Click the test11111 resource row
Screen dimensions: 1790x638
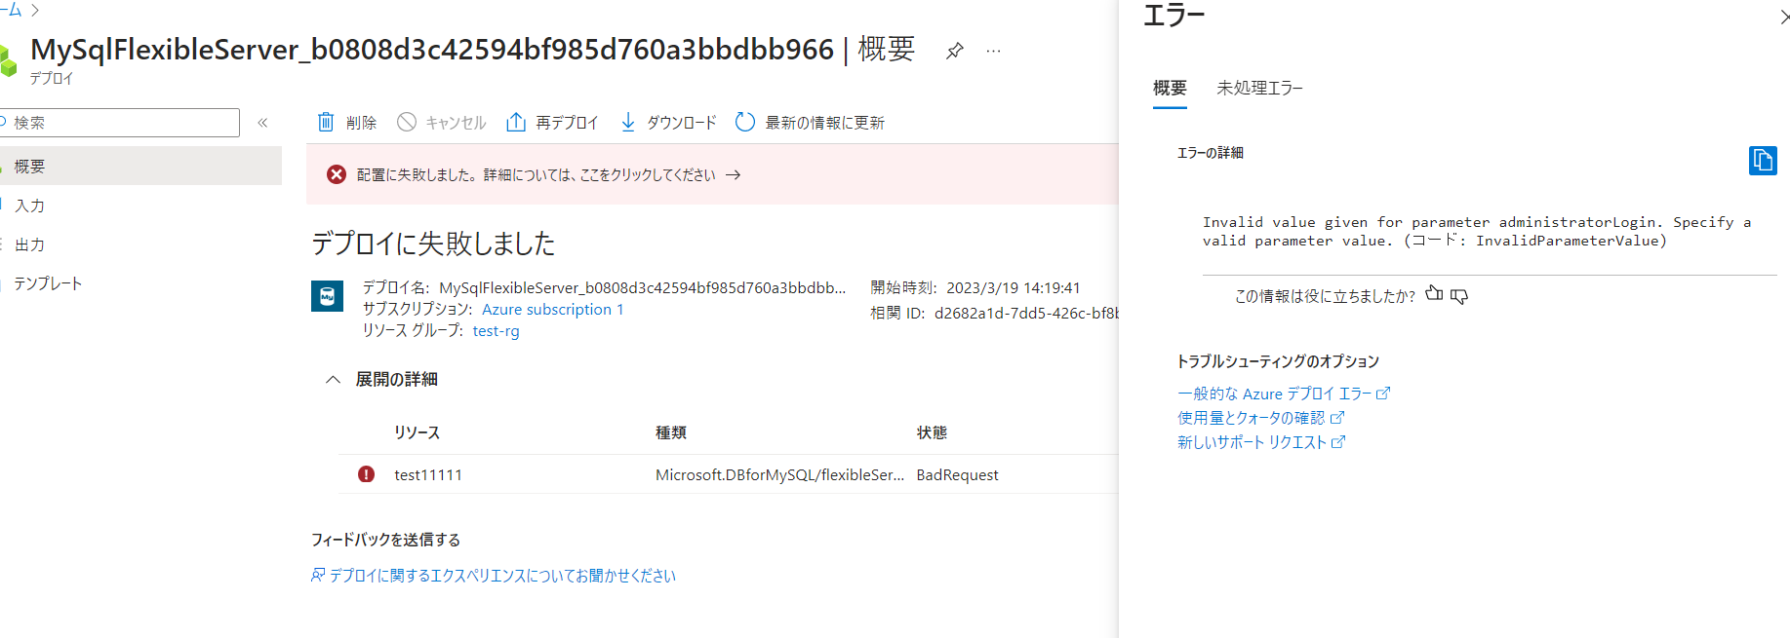[x=728, y=474]
